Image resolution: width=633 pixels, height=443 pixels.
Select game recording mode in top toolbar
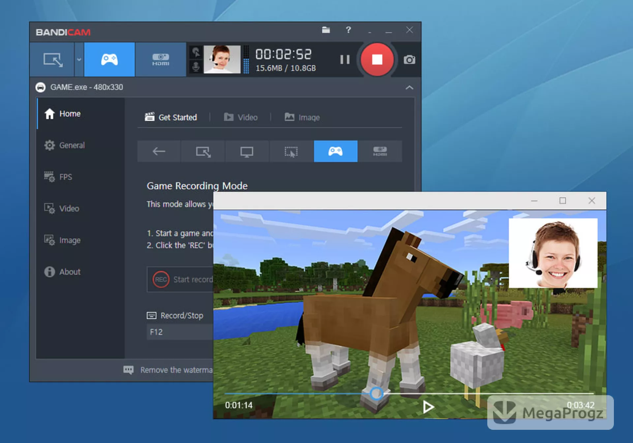109,60
